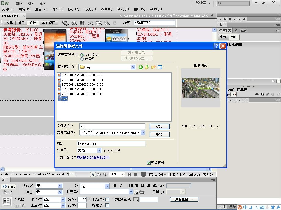Toggle the 不换行 checkbox
The image size is (281, 210).
coord(107,199)
